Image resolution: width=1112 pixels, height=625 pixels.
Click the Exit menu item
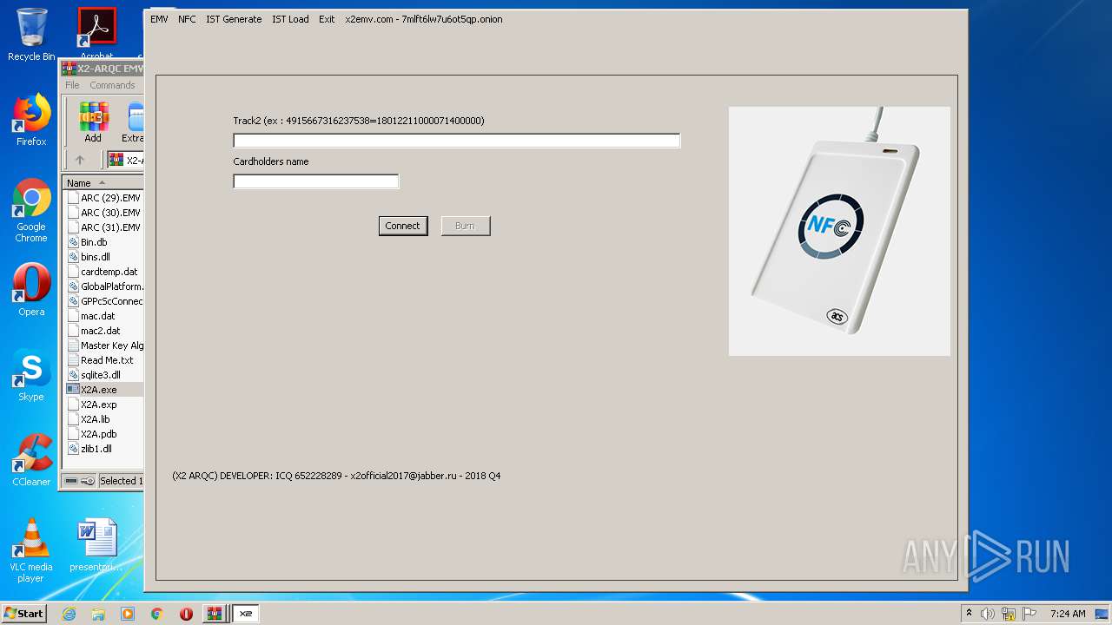pyautogui.click(x=327, y=19)
